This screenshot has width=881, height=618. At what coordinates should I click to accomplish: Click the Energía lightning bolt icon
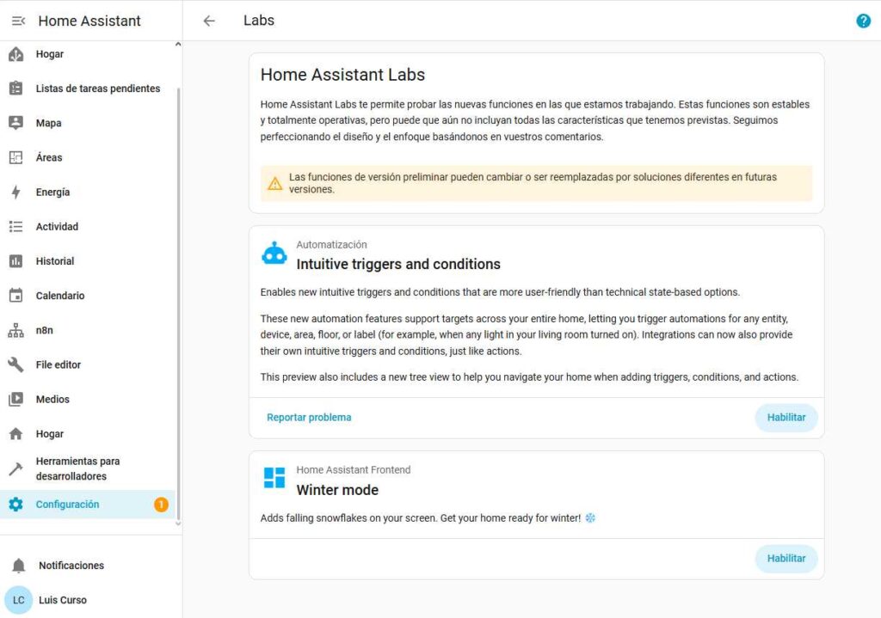15,193
